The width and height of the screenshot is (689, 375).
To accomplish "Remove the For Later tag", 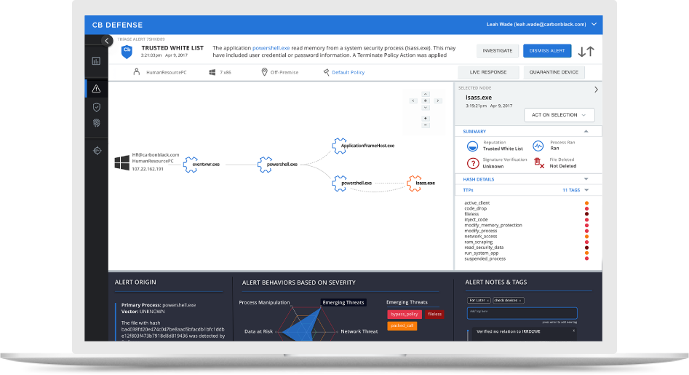I will [x=487, y=301].
